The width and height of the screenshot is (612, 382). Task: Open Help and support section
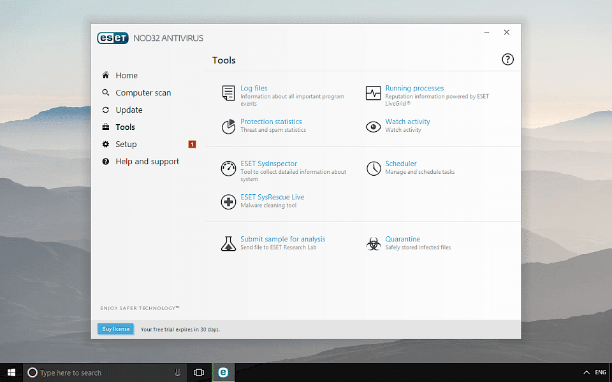(x=147, y=162)
